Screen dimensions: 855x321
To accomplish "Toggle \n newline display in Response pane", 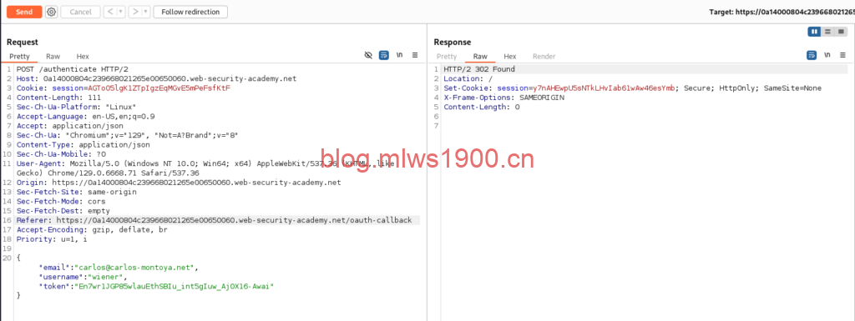I will point(827,56).
